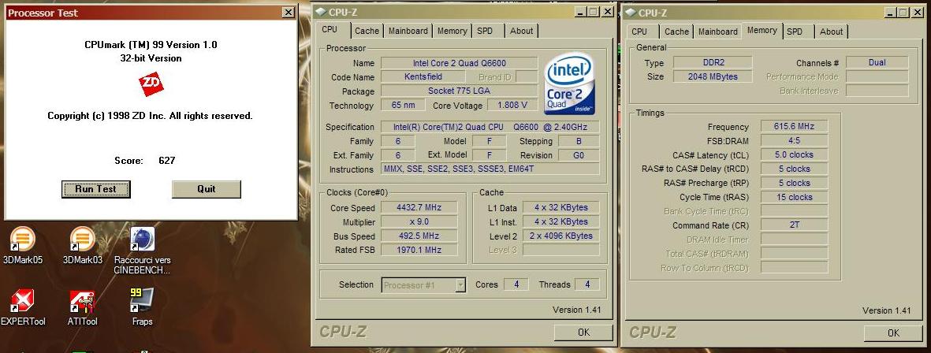Click the memory Frequency value 615.6 MHz
The width and height of the screenshot is (931, 353).
pyautogui.click(x=794, y=126)
